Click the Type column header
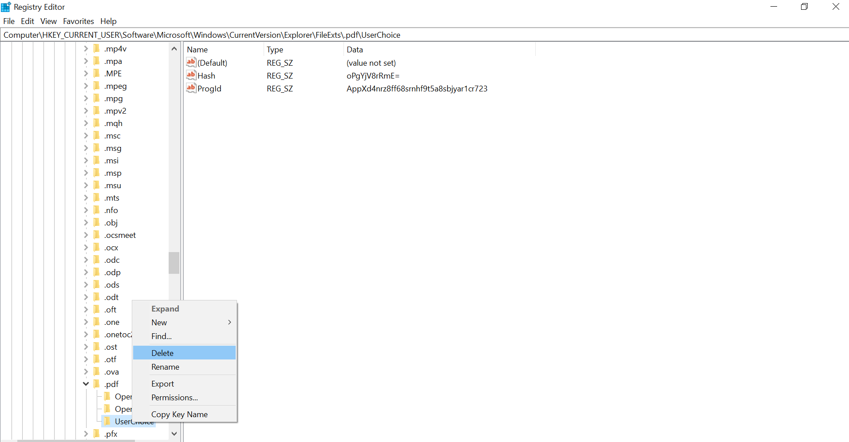Image resolution: width=849 pixels, height=442 pixels. coord(275,50)
